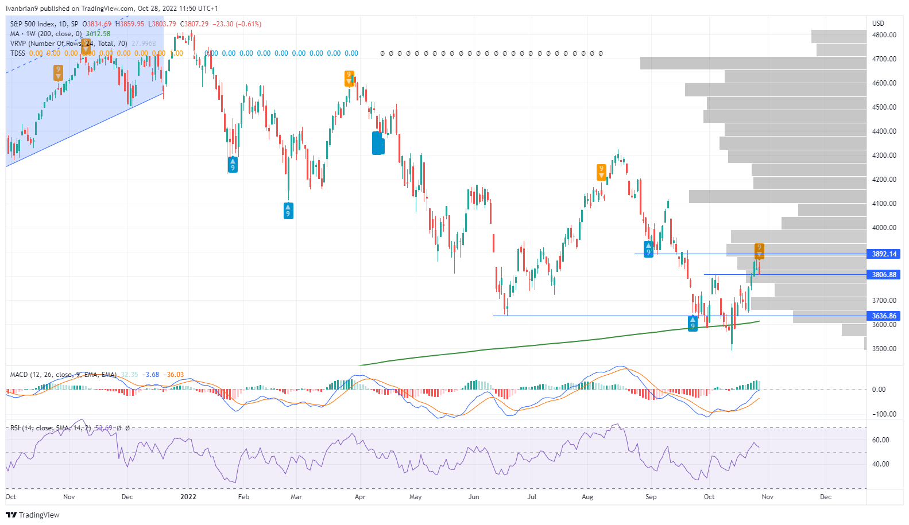Click the low value L3803.79
Image resolution: width=909 pixels, height=525 pixels.
point(162,24)
